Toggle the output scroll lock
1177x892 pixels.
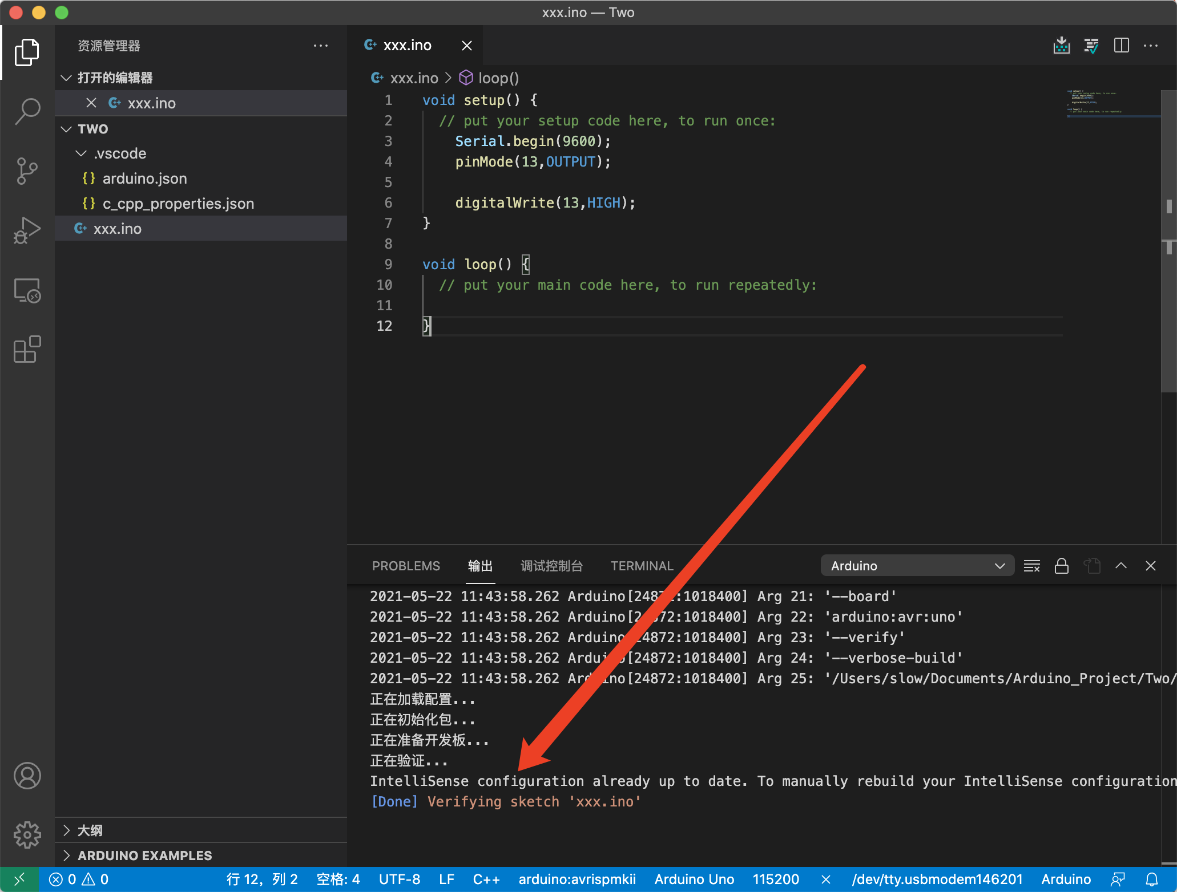(1061, 566)
